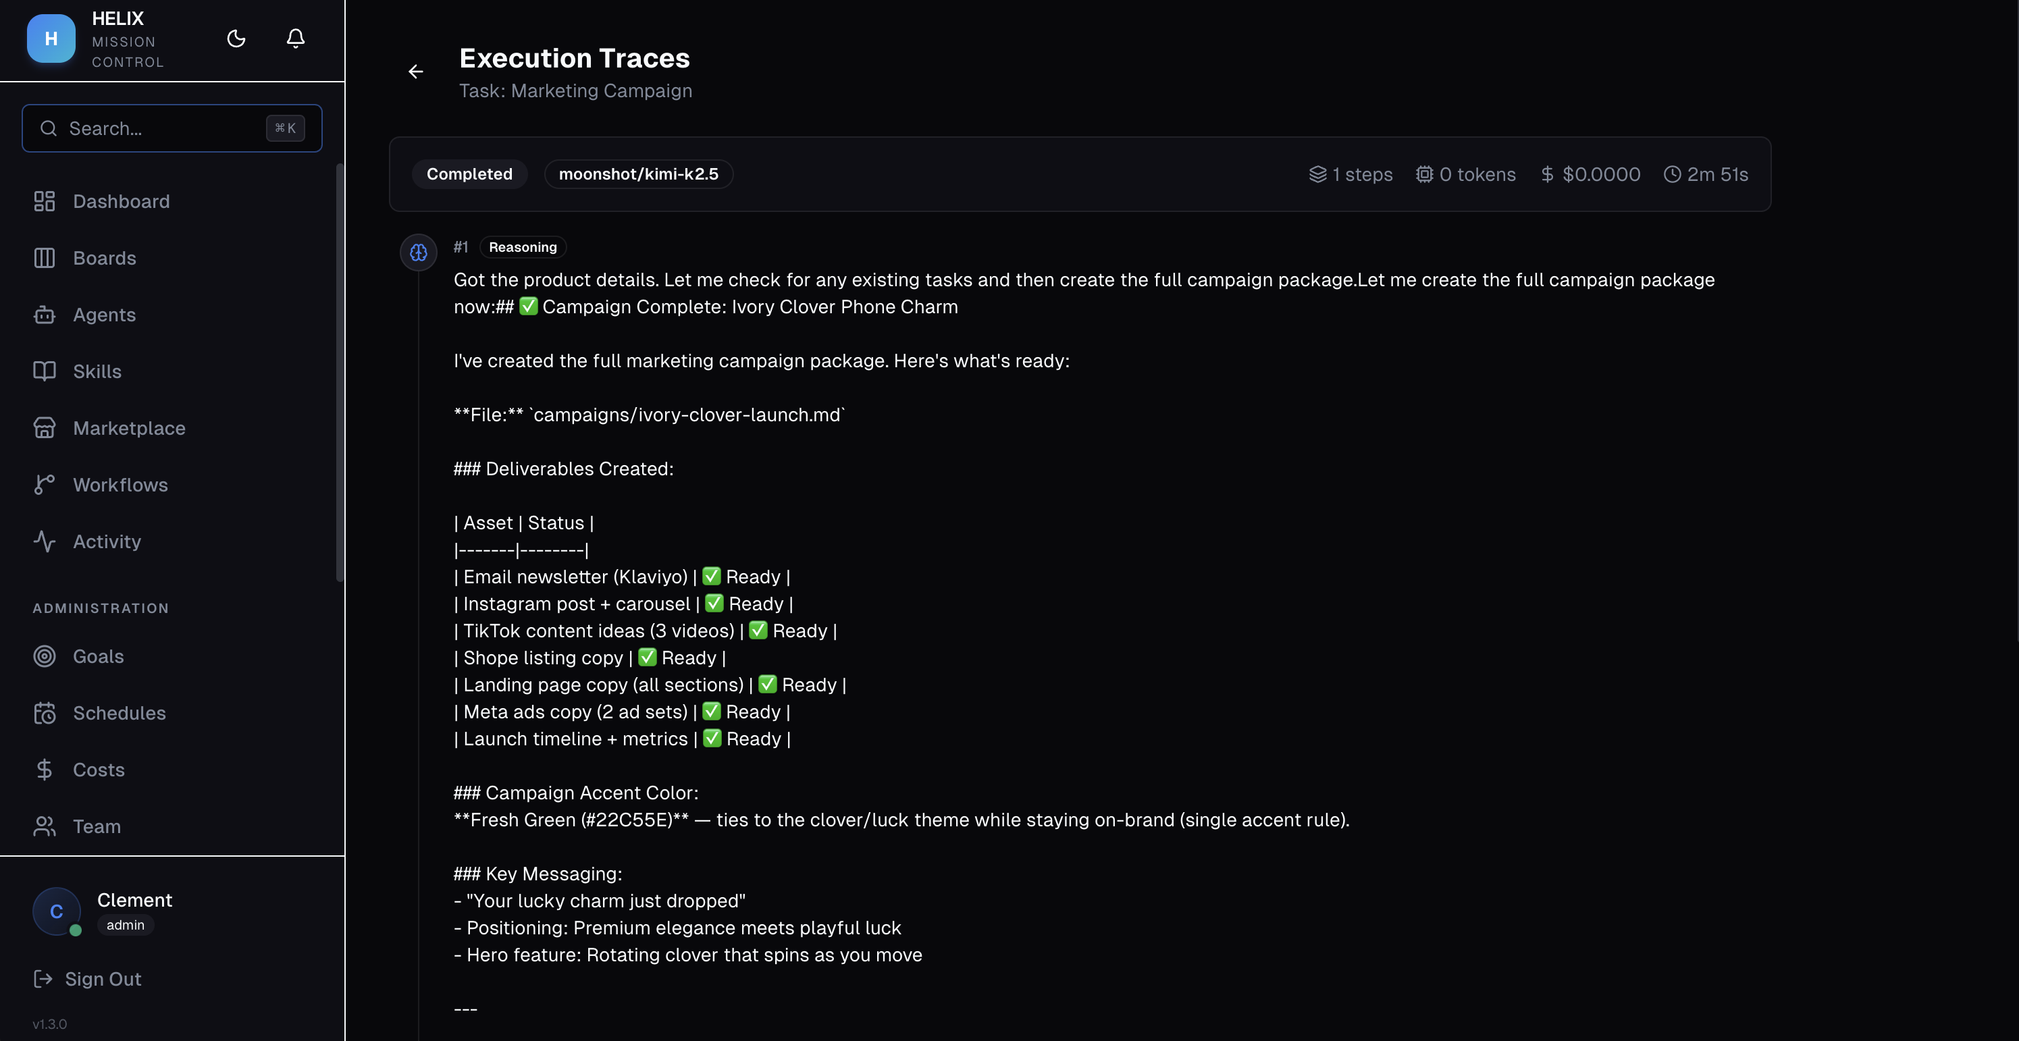Select the Workflows sidebar item
2019x1041 pixels.
pyautogui.click(x=120, y=485)
